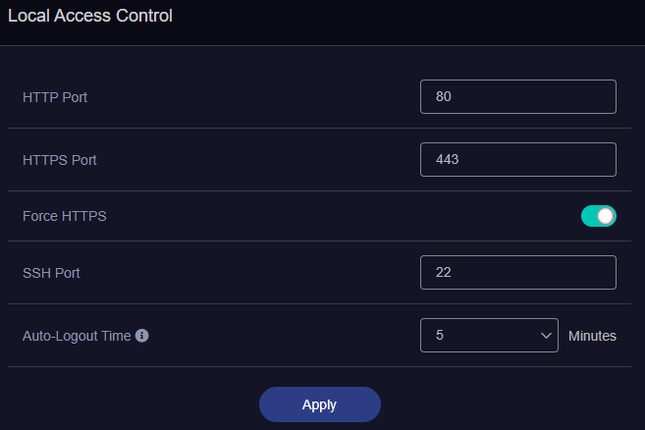Viewport: 645px width, 430px height.
Task: Open the Auto-Logout Time dropdown
Action: pyautogui.click(x=489, y=336)
